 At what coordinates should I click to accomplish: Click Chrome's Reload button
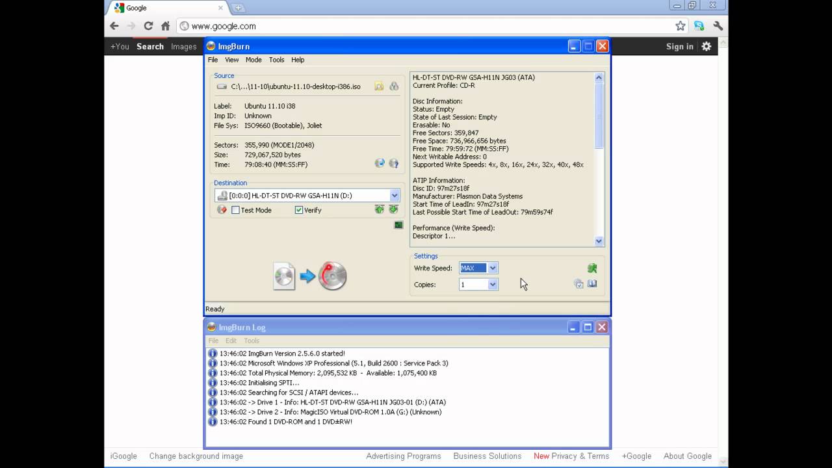point(148,26)
